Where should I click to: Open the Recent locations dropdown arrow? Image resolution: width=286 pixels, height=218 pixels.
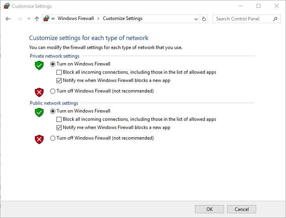pos(29,19)
